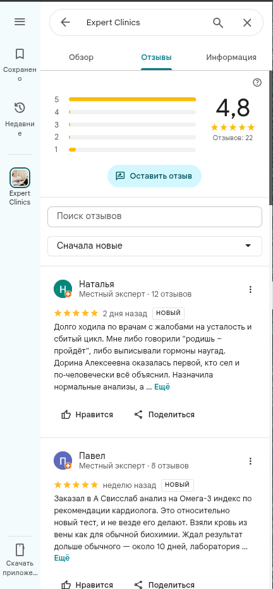Click the vertical scrollbar of the reviews panel
Viewport: 273px width, 589px height.
tap(270, 137)
